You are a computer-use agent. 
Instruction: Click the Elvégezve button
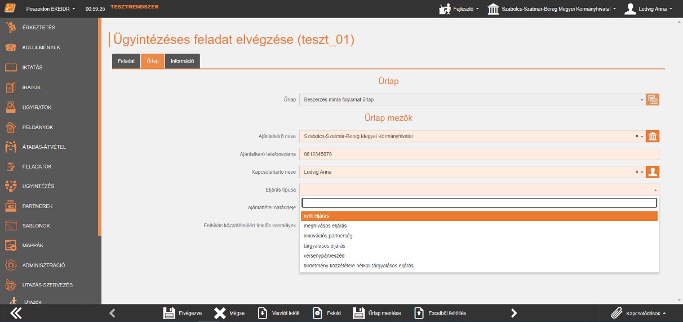(x=183, y=313)
